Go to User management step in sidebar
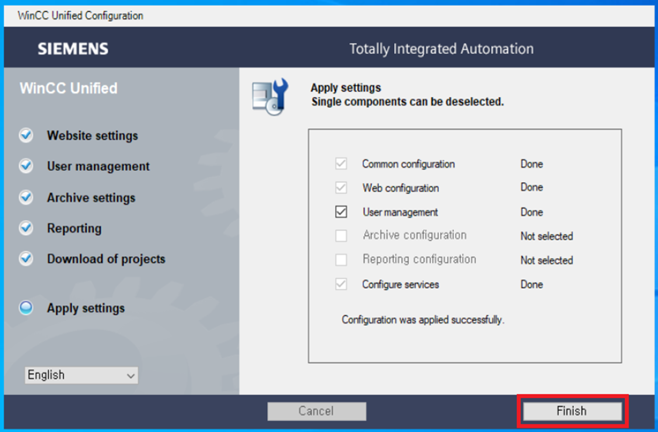The height and width of the screenshot is (432, 658). click(98, 167)
